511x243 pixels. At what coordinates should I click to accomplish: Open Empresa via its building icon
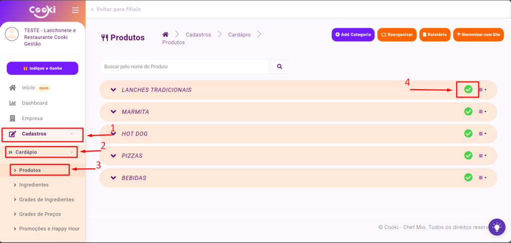point(13,119)
